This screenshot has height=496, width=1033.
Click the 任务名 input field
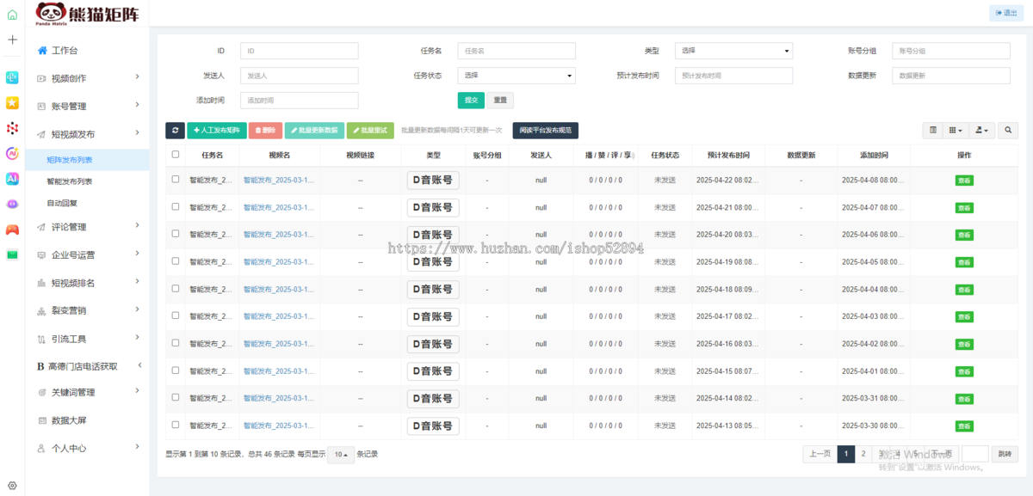516,51
